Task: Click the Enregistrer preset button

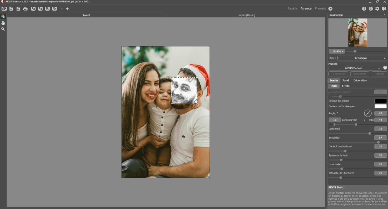Action: [x=338, y=74]
